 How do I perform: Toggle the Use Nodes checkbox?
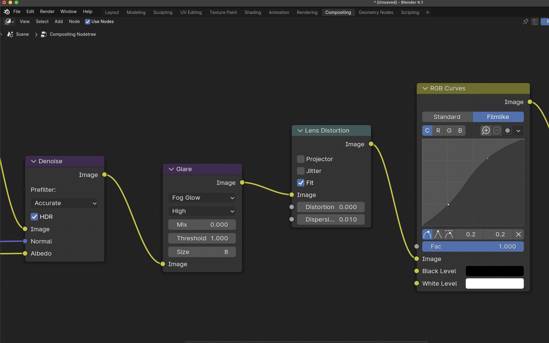pyautogui.click(x=87, y=22)
